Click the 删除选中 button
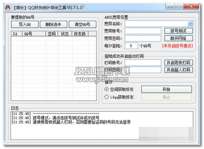Viewport: 204px width, 149px height. [53, 24]
